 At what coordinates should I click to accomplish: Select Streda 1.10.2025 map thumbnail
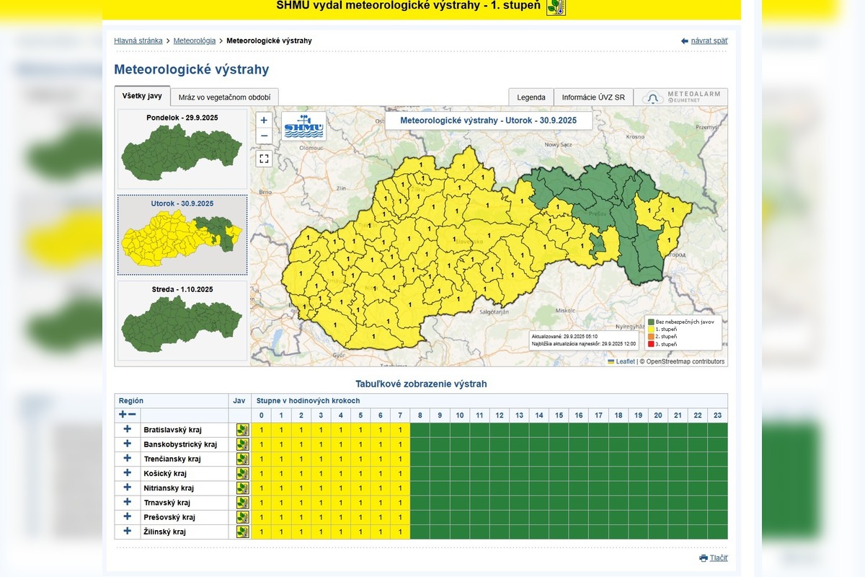(182, 321)
